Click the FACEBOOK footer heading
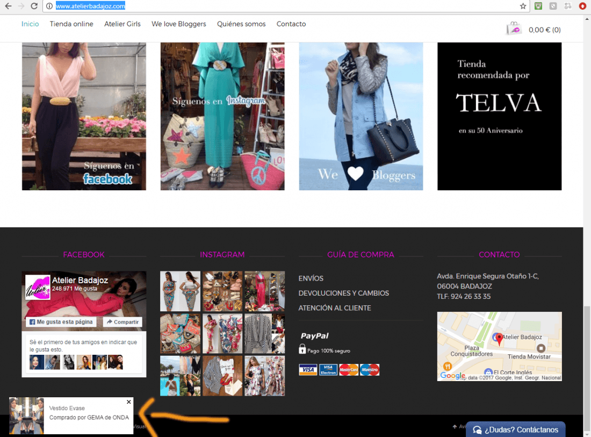The image size is (591, 437). pyautogui.click(x=84, y=254)
